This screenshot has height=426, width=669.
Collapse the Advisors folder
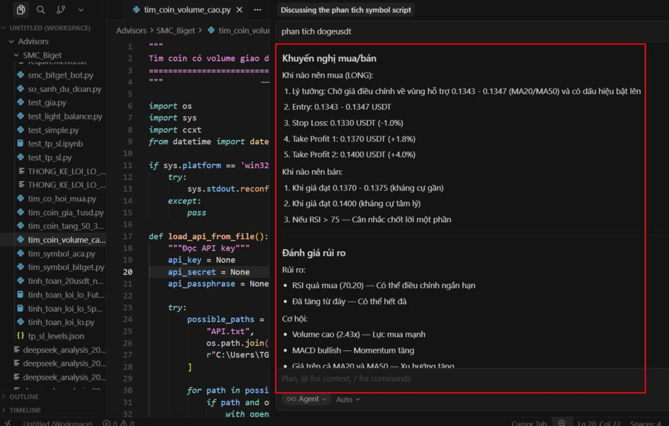(11, 42)
